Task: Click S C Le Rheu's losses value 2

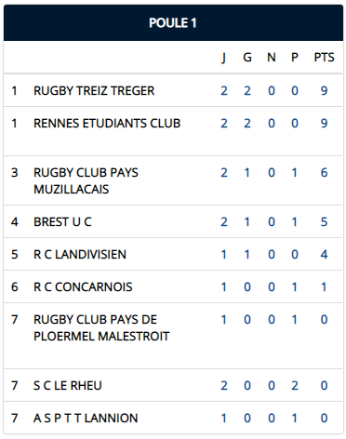Action: [295, 386]
